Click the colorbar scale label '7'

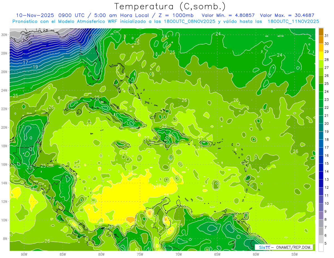tap(326, 227)
